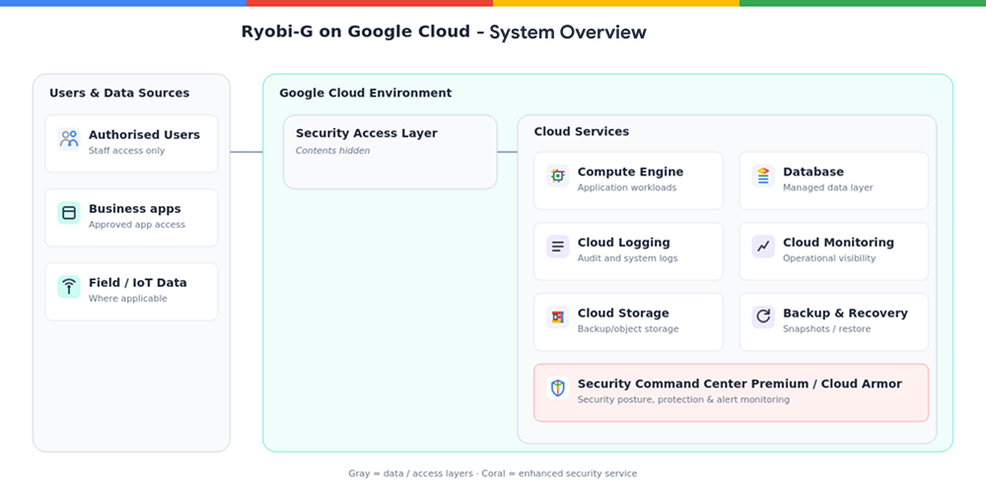Select the Backup & Recovery title
986x490 pixels.
pyautogui.click(x=845, y=313)
